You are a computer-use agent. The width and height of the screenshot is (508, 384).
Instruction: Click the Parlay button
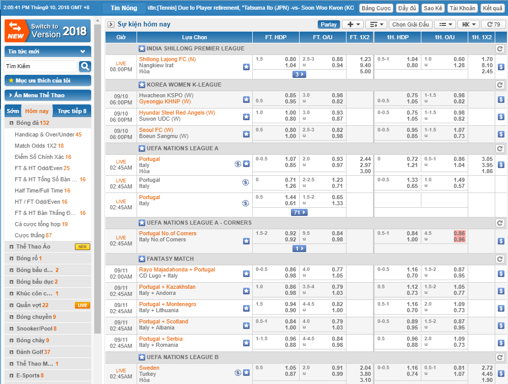click(329, 24)
